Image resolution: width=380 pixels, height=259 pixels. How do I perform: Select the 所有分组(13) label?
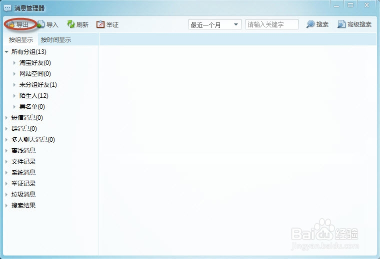(x=29, y=51)
